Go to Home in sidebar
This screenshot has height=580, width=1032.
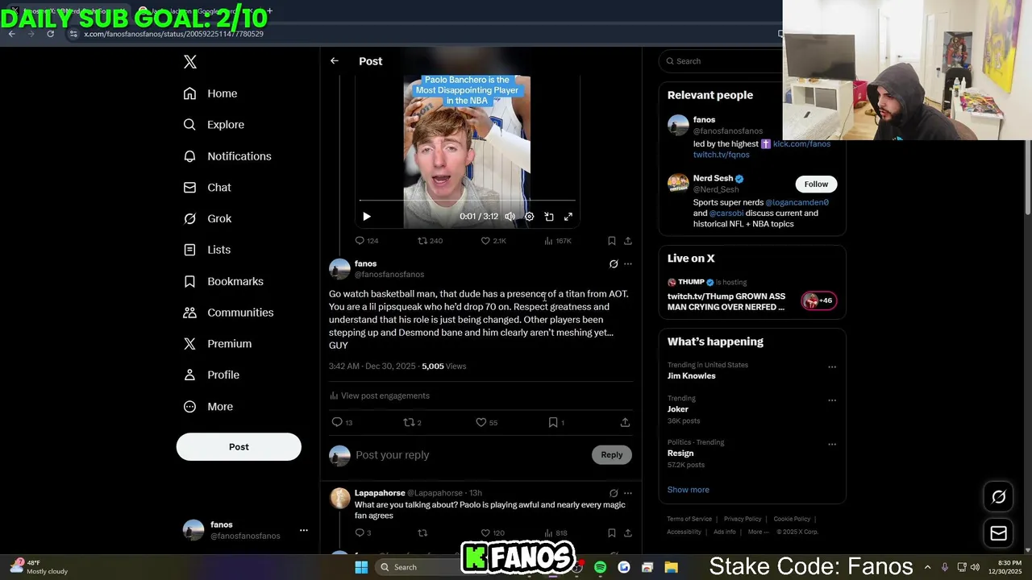210,93
